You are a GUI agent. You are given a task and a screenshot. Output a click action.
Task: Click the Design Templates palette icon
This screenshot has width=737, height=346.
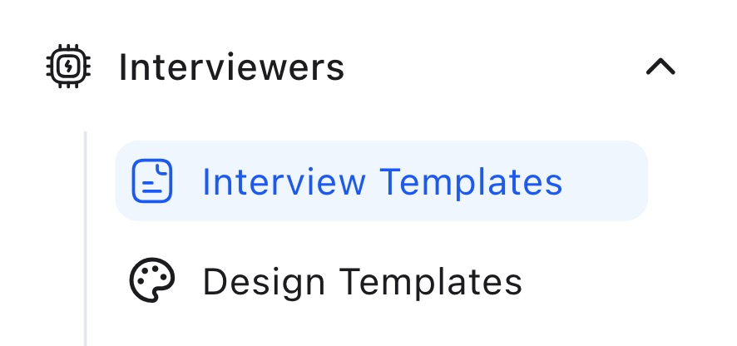152,282
